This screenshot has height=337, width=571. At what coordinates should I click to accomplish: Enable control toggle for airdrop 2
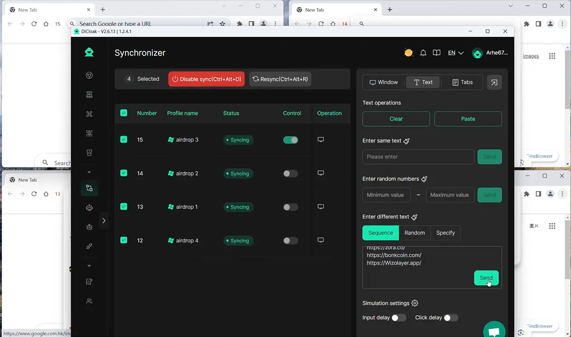coord(291,174)
